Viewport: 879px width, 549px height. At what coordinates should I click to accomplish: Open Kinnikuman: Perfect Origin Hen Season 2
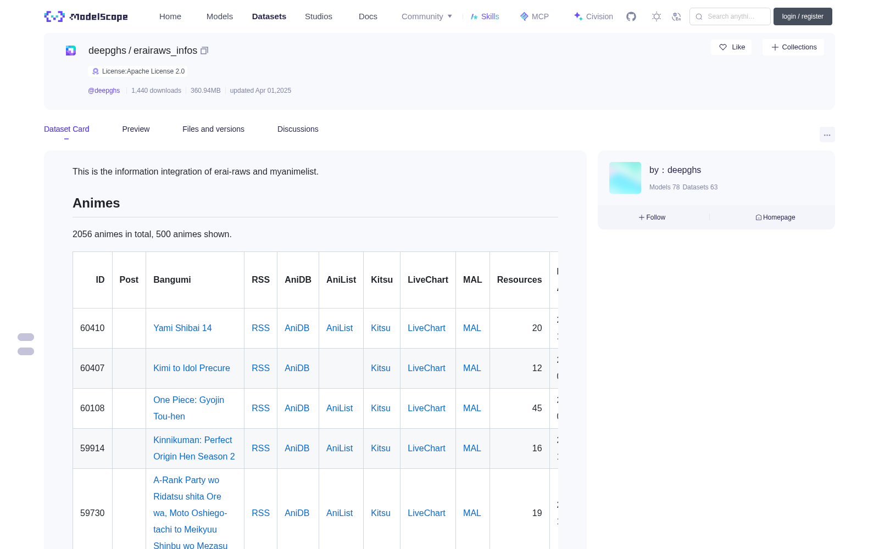[x=194, y=448]
